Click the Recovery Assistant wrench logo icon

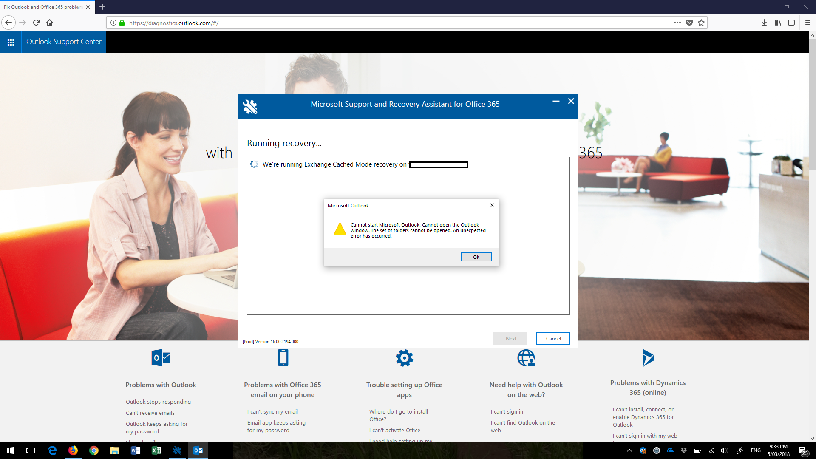[x=250, y=106]
